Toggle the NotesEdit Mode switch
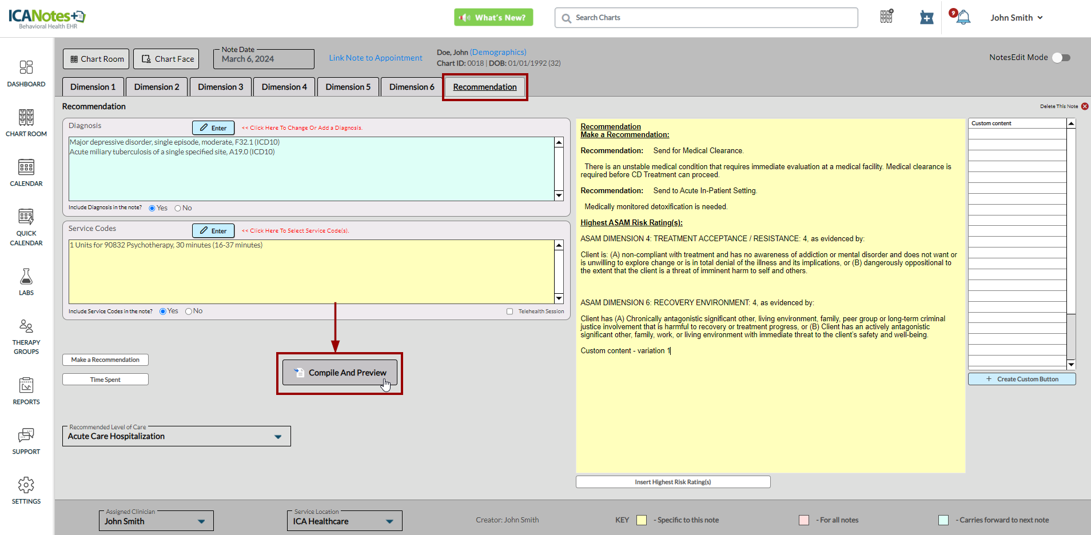This screenshot has height=535, width=1091. point(1061,58)
